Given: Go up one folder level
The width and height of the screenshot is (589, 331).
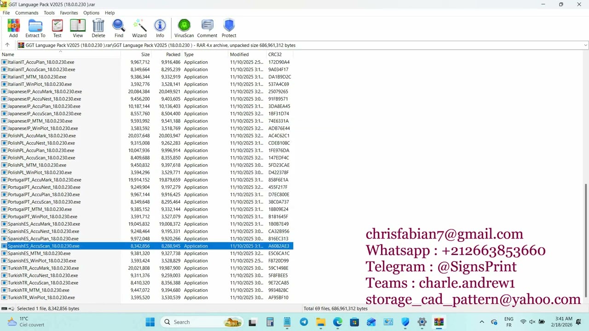Looking at the screenshot, I should coord(7,45).
